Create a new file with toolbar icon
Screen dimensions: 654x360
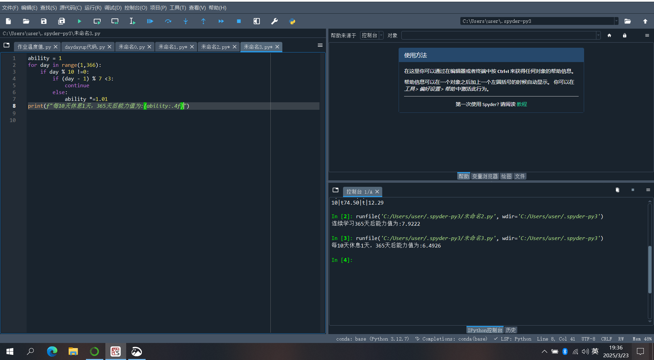point(9,21)
